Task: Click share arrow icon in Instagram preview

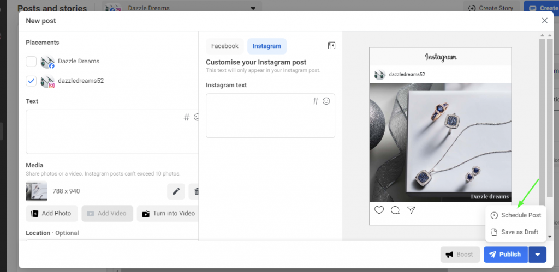Action: tap(411, 210)
